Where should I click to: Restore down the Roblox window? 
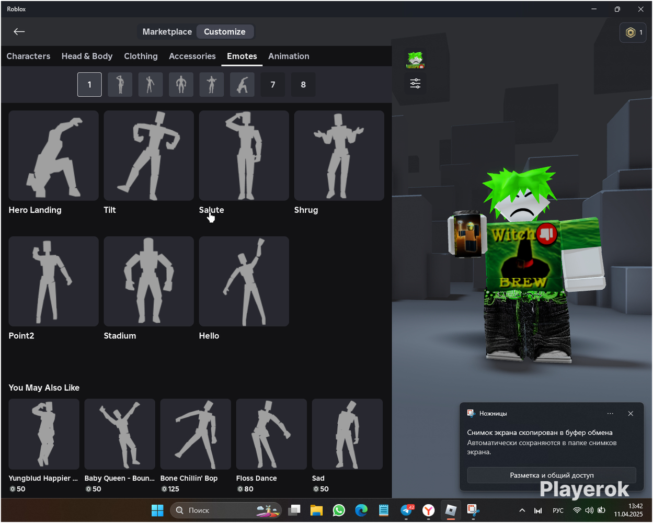[x=617, y=9]
